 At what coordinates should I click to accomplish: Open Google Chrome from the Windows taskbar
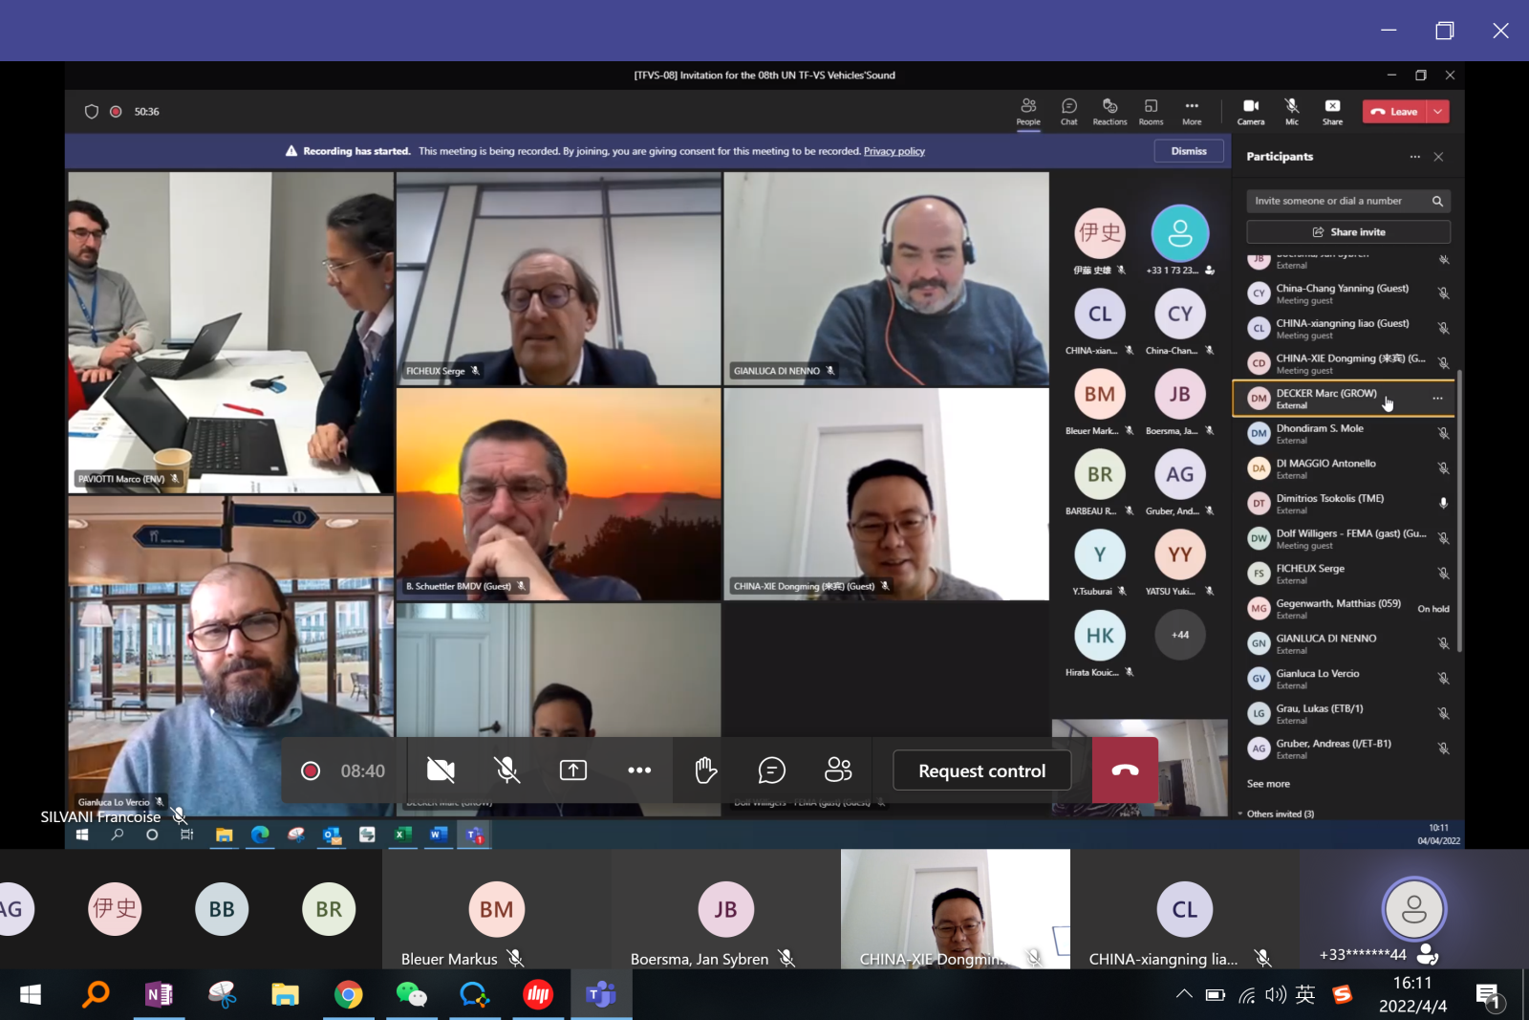click(348, 995)
